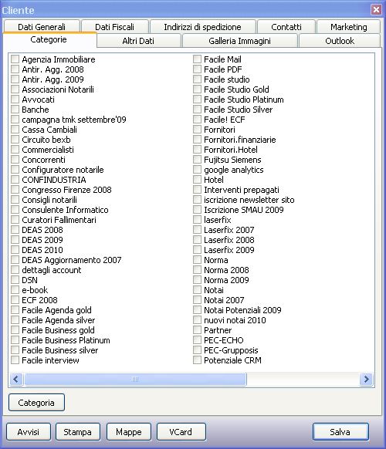
Task: Click the horizontal scrollbar thumb
Action: (135, 379)
